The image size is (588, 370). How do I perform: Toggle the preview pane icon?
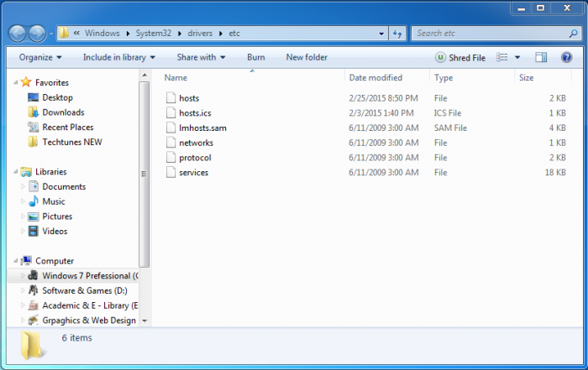(541, 57)
